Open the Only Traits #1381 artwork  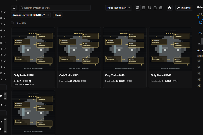pyautogui.click(x=33, y=49)
